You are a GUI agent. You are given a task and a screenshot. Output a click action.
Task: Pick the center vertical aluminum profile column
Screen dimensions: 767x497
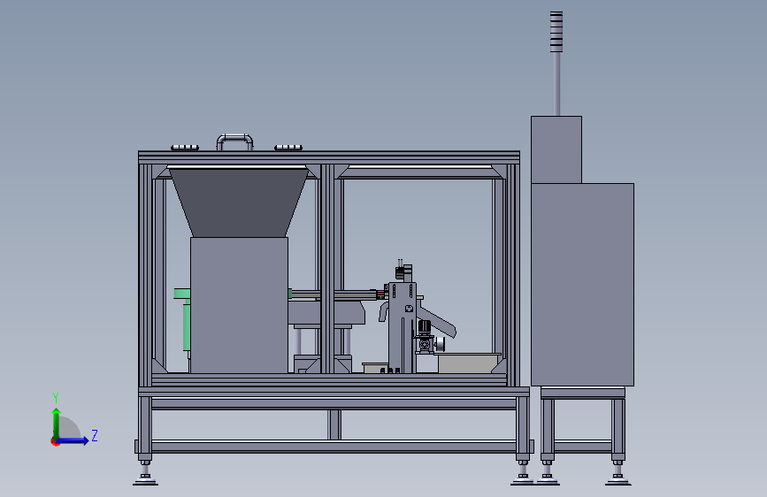327,269
